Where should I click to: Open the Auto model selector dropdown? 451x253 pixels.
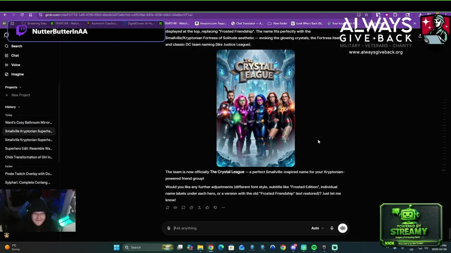(317, 228)
